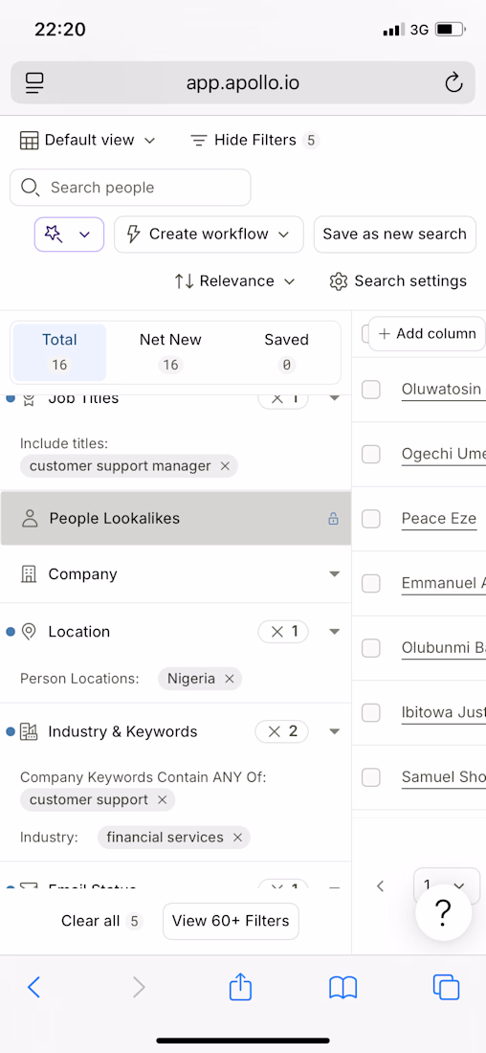Select the checkbox next to Ogechi Ume
The height and width of the screenshot is (1053, 486).
(371, 454)
